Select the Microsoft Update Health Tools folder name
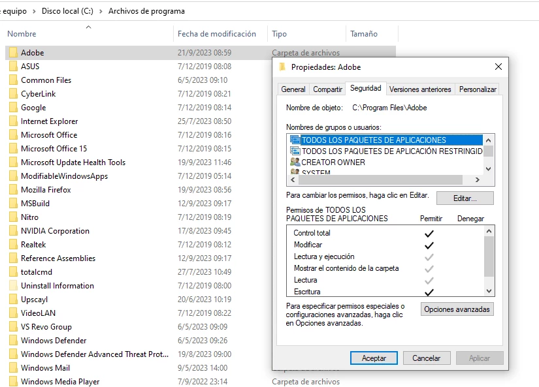Image resolution: width=539 pixels, height=387 pixels. coord(73,163)
